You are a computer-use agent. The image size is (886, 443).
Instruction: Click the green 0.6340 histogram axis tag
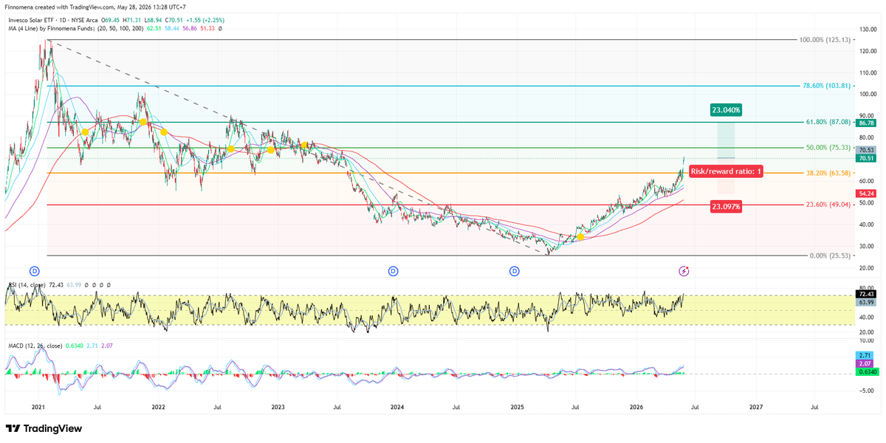click(x=866, y=374)
